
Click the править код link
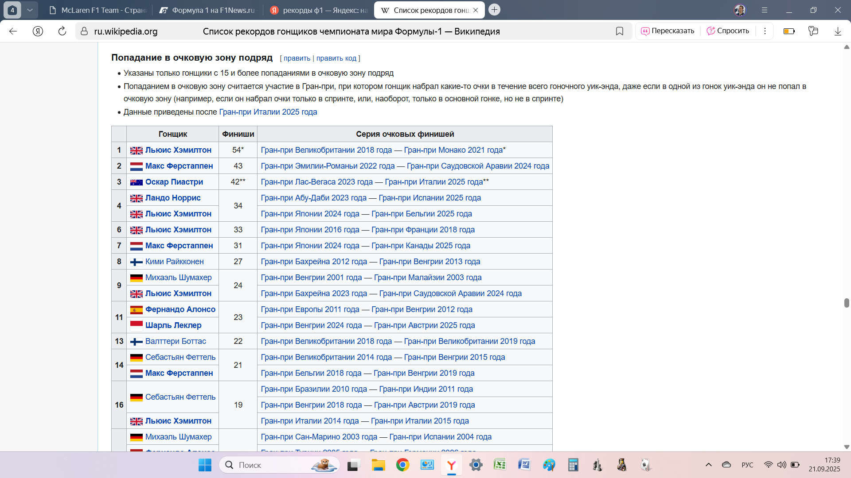[336, 58]
